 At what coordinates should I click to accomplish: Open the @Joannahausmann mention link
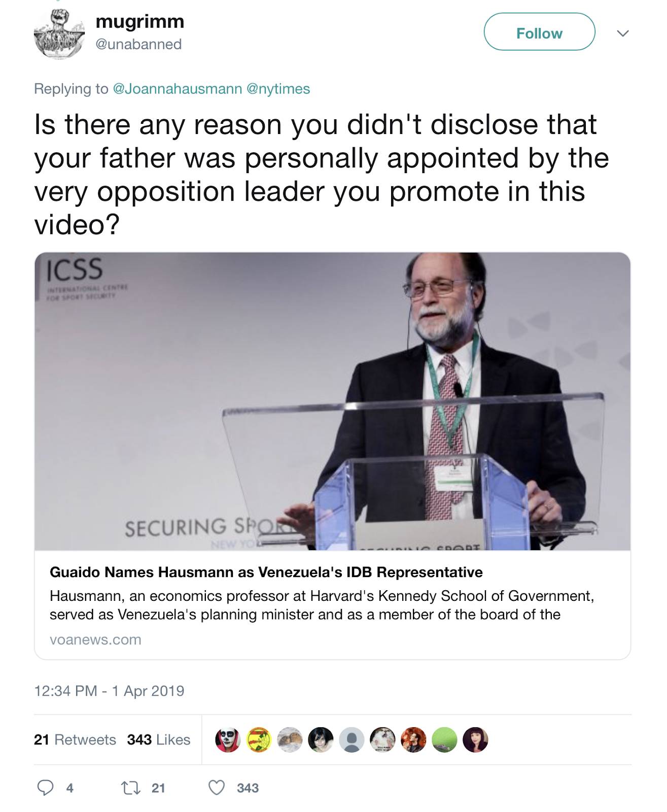pyautogui.click(x=177, y=88)
